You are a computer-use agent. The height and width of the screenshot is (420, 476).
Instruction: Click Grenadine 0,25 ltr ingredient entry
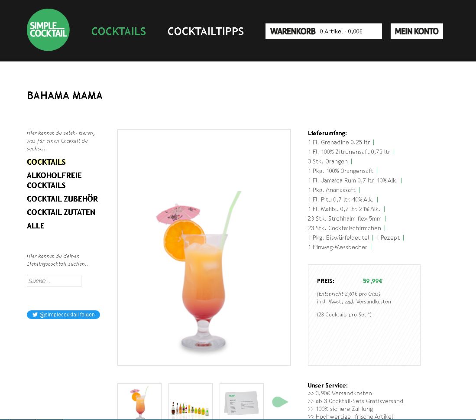click(339, 142)
